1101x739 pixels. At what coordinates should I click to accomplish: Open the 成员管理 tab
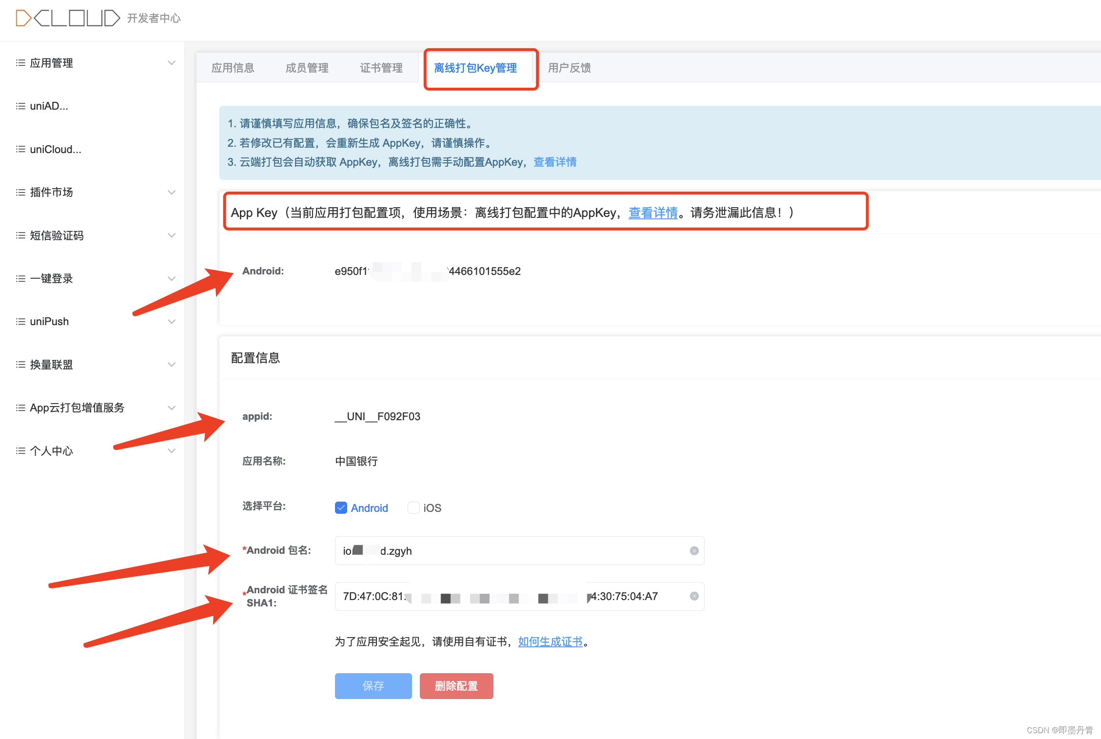click(307, 68)
